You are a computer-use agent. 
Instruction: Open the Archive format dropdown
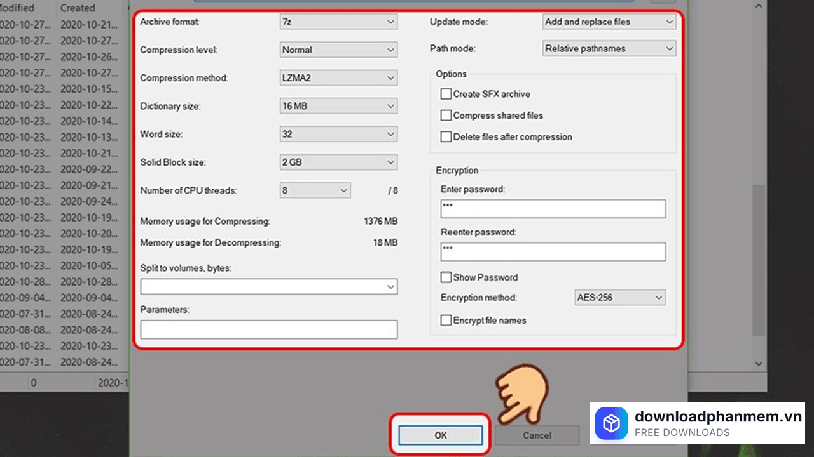point(338,21)
